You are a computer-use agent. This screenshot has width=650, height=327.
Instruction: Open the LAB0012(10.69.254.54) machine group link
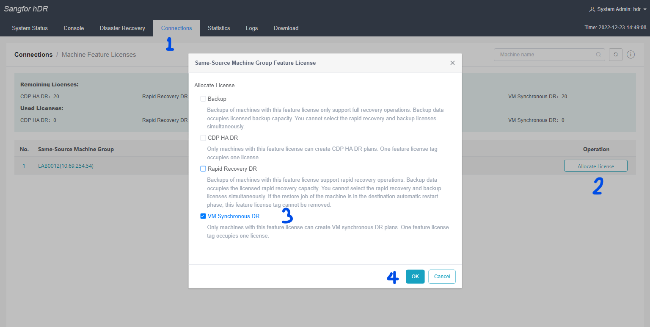coord(66,166)
